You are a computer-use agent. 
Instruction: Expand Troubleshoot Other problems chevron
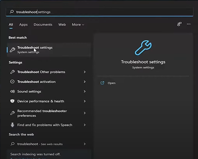(84, 72)
